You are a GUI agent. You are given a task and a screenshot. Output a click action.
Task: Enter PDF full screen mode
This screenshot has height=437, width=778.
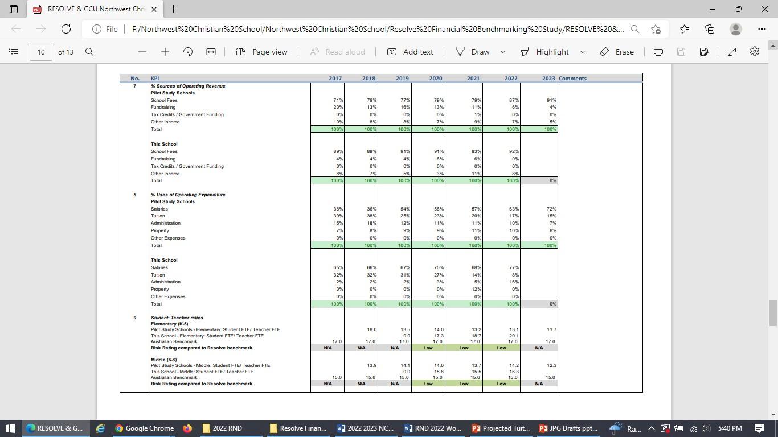pyautogui.click(x=732, y=52)
